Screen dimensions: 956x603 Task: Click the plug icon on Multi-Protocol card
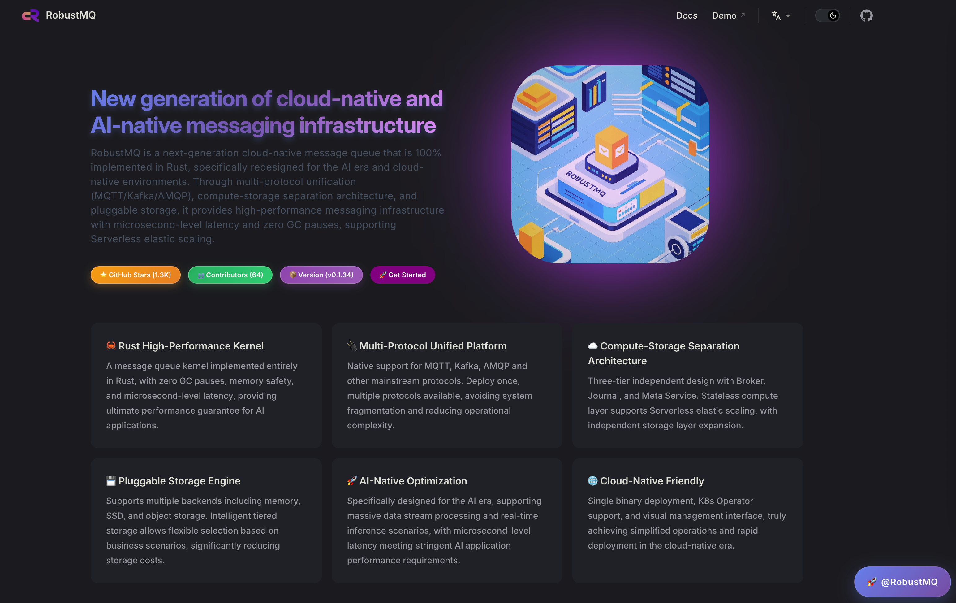point(352,345)
